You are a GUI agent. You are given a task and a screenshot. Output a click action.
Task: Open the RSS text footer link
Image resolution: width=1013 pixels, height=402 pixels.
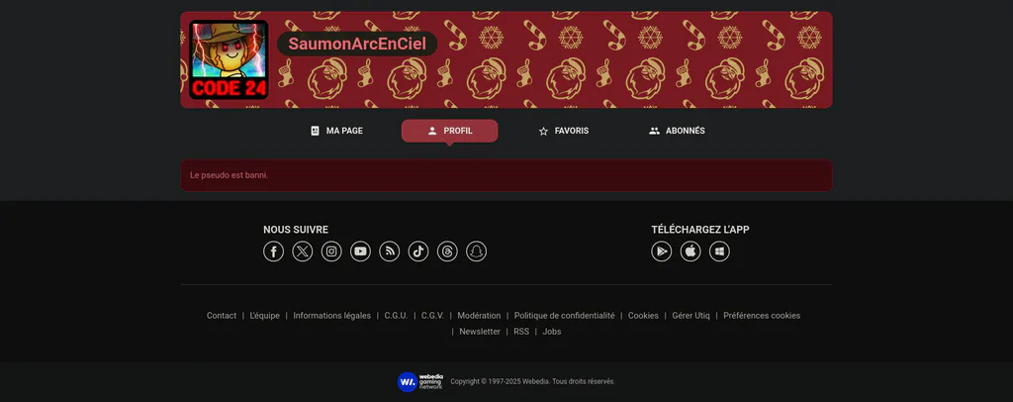tap(521, 332)
